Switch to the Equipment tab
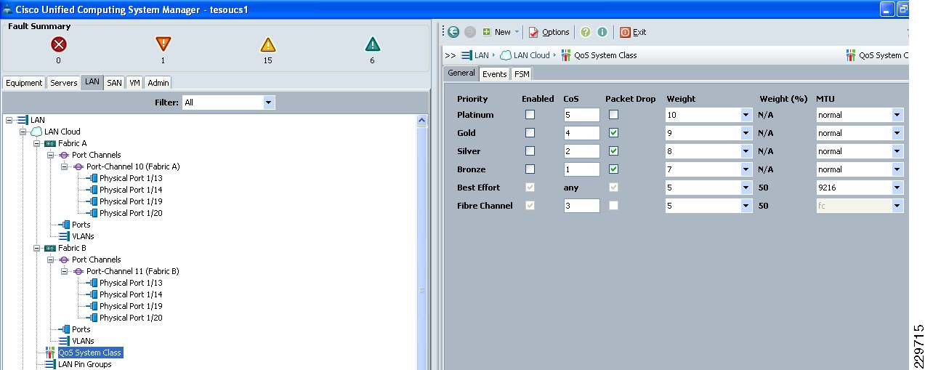The image size is (925, 370). (25, 83)
